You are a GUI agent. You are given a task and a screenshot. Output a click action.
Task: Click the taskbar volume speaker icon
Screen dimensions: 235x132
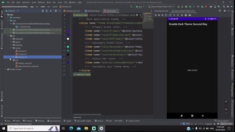click(200, 128)
